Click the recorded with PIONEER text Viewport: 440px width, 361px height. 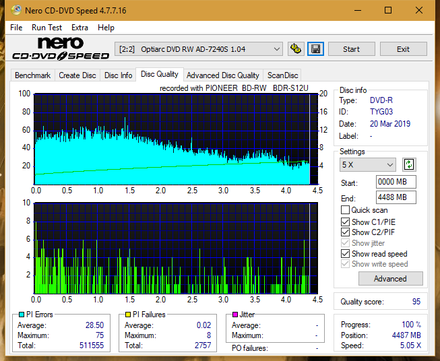click(x=234, y=88)
